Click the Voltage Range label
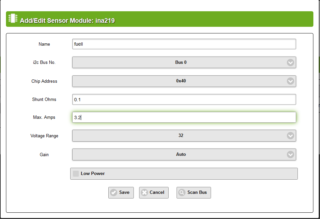 (44, 136)
